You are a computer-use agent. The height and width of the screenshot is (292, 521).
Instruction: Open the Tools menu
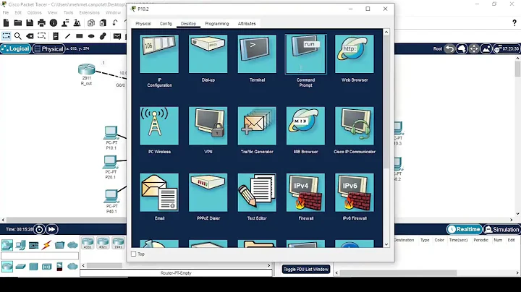tap(68, 12)
